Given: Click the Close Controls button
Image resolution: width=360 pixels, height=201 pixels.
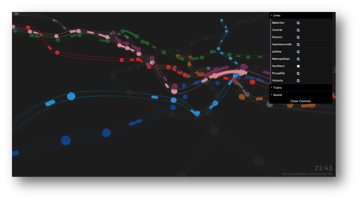Looking at the screenshot, I should tap(300, 101).
